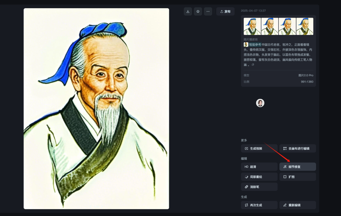Click the star favorite icon
This screenshot has width=341, height=216.
pos(198,12)
